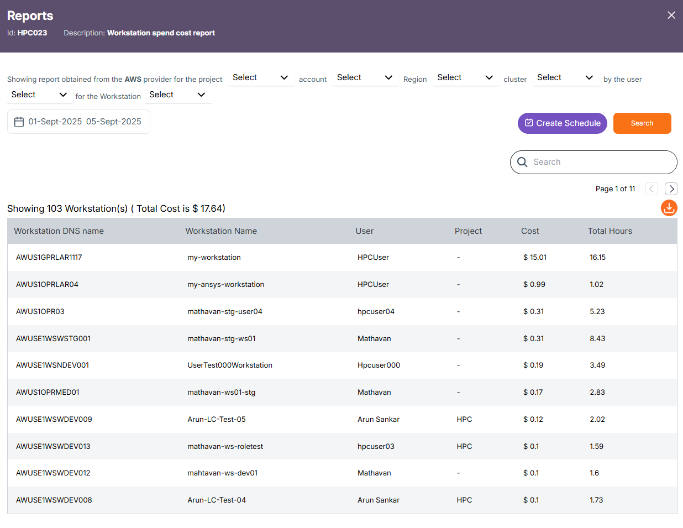Click workstation name Arun-LC-Test-04
The image size is (683, 528).
[216, 500]
